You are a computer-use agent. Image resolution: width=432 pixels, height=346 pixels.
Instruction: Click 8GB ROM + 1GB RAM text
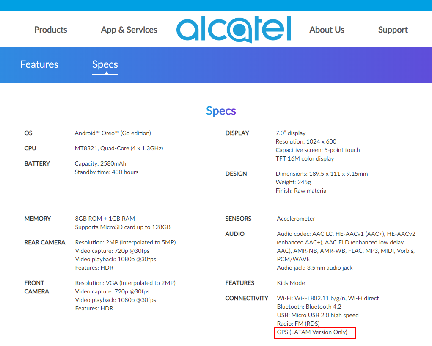(105, 219)
